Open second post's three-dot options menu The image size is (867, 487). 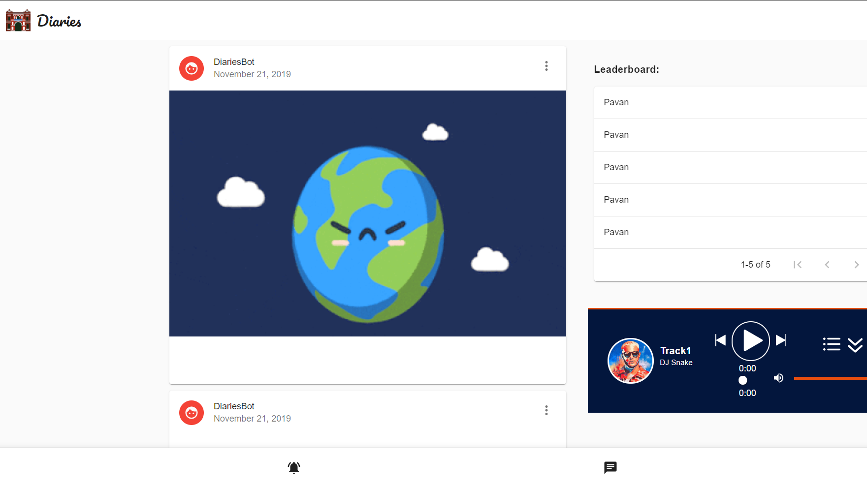(x=546, y=411)
